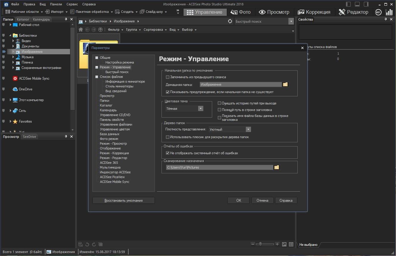Open the Быстрый поиск dropdown arrow
The height and width of the screenshot is (256, 396).
click(x=291, y=21)
